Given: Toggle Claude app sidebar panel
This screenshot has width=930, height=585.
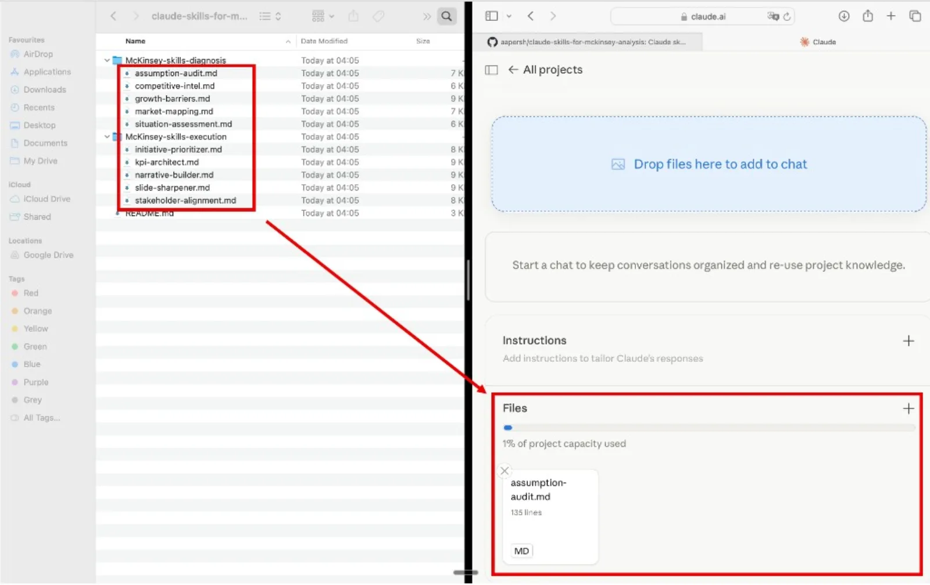Looking at the screenshot, I should 491,70.
